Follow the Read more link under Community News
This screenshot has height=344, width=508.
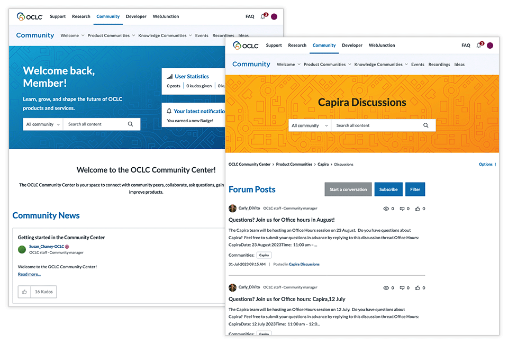(29, 274)
